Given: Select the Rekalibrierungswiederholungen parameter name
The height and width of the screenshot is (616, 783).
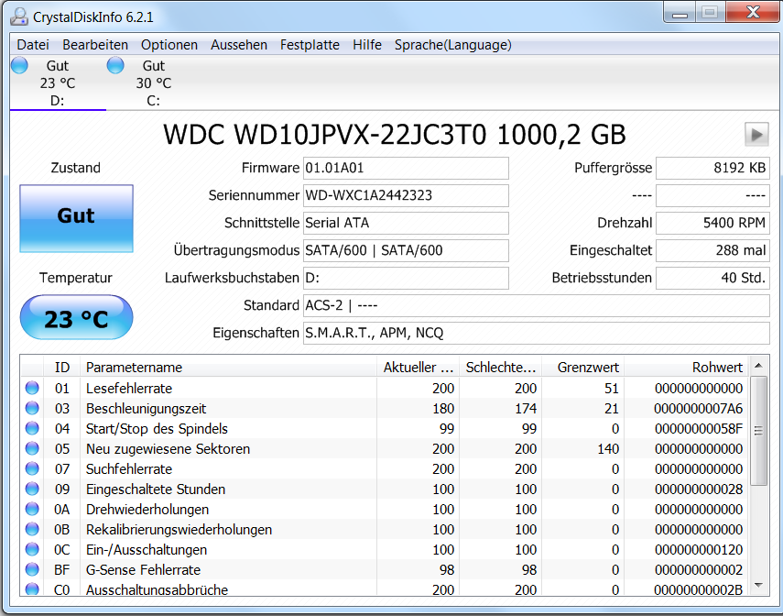Looking at the screenshot, I should point(179,530).
